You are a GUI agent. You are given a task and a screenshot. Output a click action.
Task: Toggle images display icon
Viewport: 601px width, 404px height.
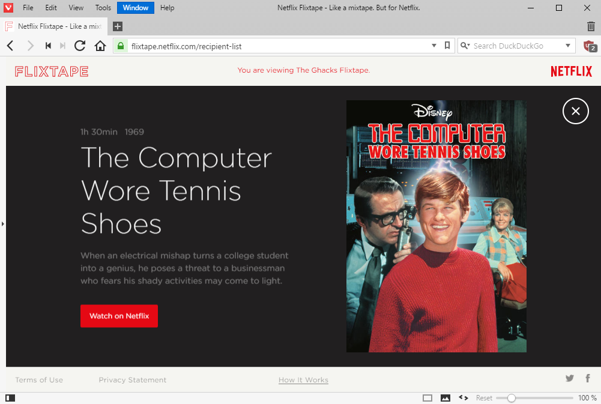pos(445,398)
